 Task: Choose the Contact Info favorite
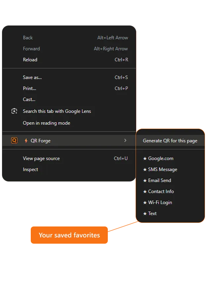pyautogui.click(x=170, y=191)
